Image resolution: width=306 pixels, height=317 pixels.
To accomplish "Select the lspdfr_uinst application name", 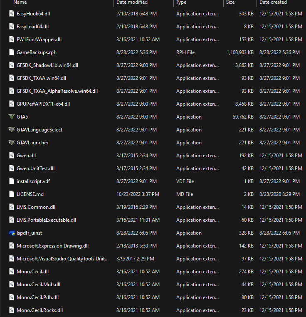I will coord(29,233).
